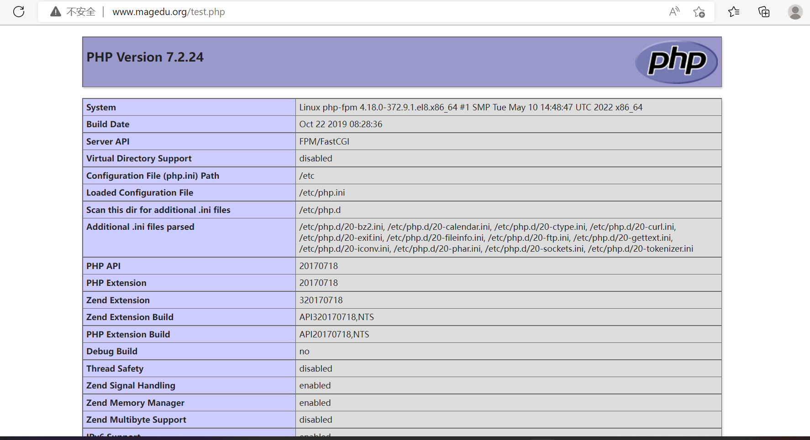Click the PHP logo in the header
The width and height of the screenshot is (810, 440).
click(x=676, y=62)
